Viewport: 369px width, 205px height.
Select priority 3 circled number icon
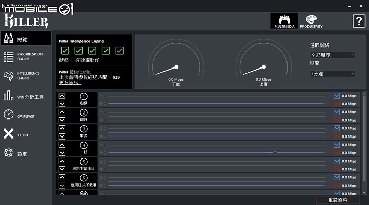[84, 129]
